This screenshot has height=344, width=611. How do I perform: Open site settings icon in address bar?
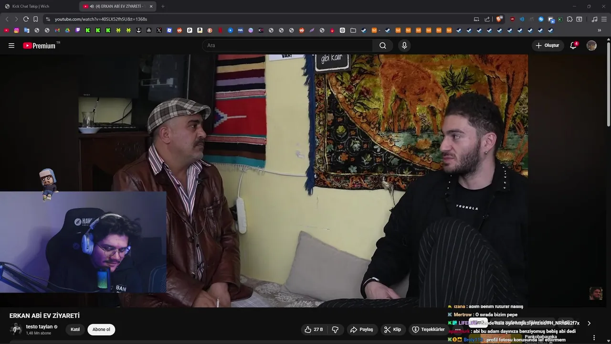(48, 19)
